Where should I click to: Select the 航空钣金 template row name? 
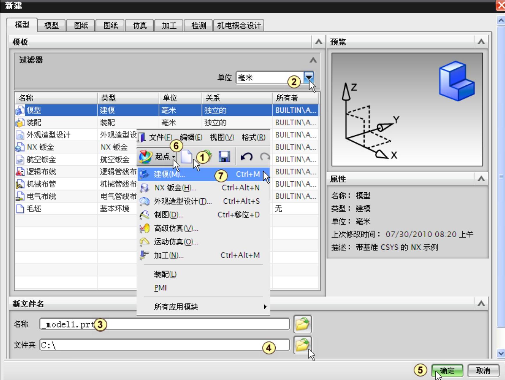41,159
